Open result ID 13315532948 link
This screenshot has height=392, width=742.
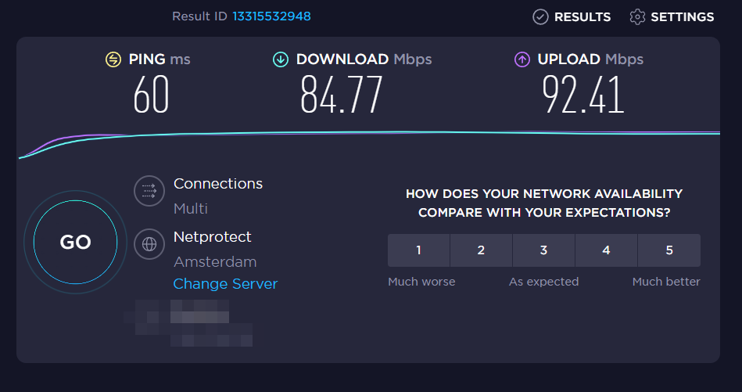point(271,16)
